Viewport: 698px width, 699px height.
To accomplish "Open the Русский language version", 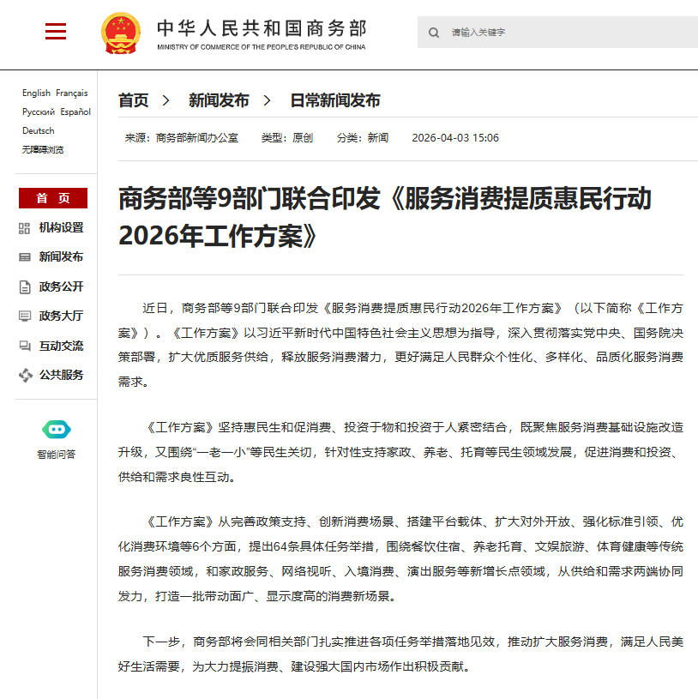I will 39,111.
